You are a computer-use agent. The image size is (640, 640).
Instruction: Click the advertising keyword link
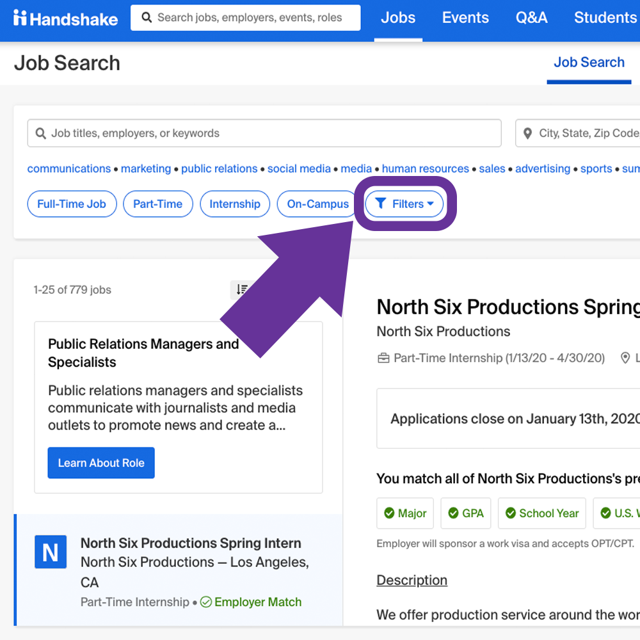pos(543,168)
